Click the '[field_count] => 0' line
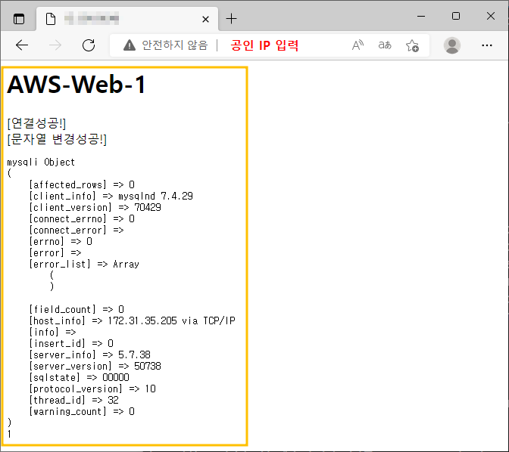The height and width of the screenshot is (452, 509). 77,309
